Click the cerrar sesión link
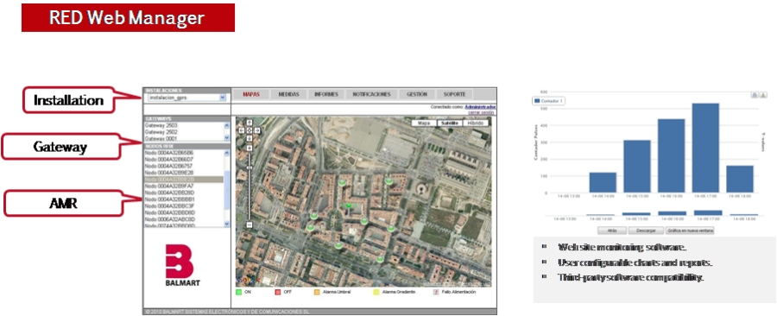 482,112
